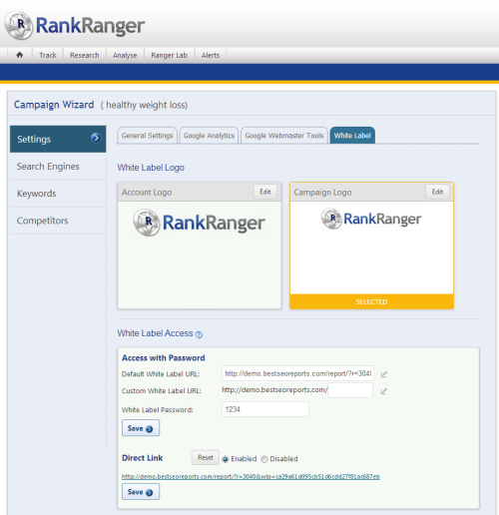Open the Research menu
The width and height of the screenshot is (499, 515).
pos(85,55)
